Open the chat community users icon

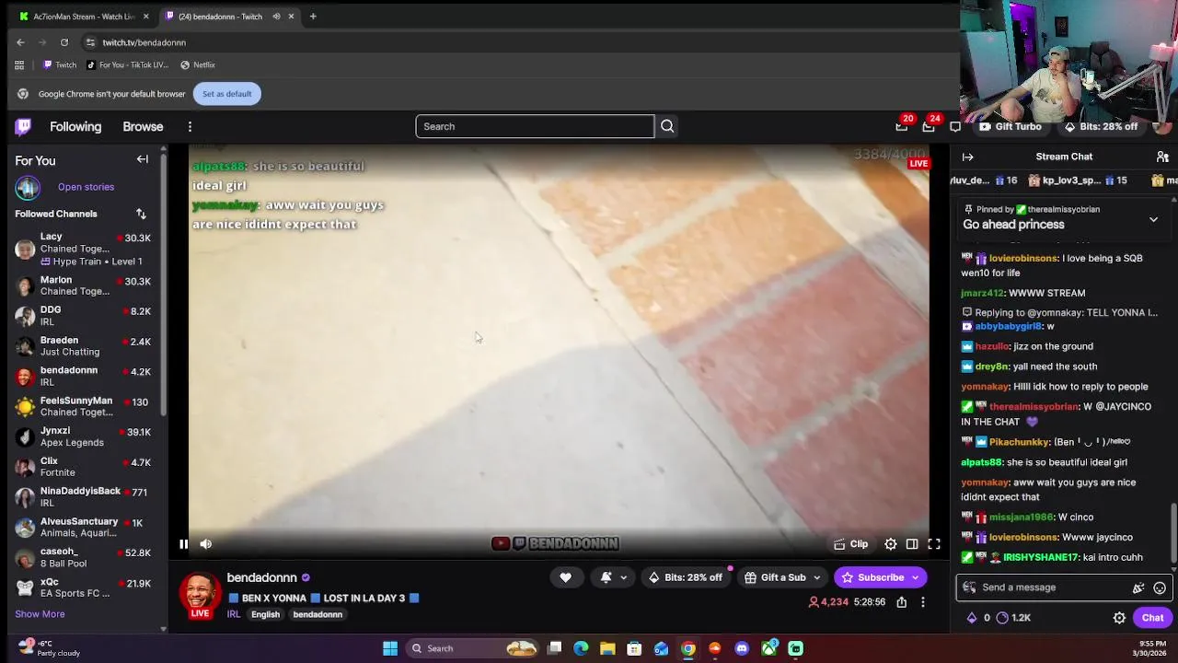coord(1162,157)
